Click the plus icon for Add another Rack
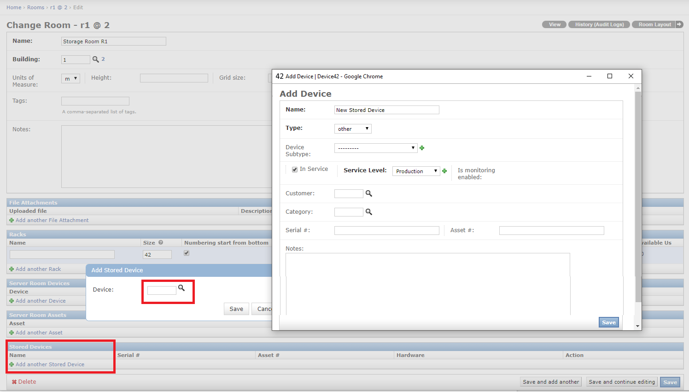The width and height of the screenshot is (689, 392). point(11,269)
